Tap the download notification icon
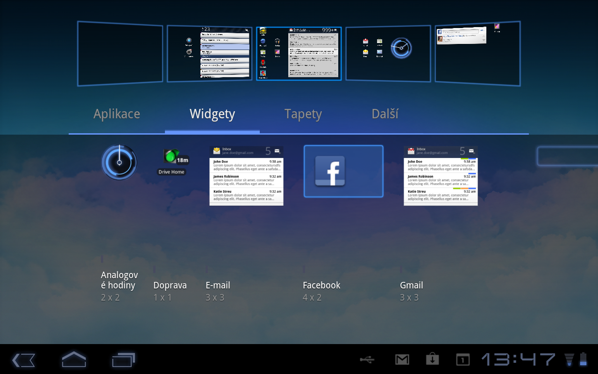 point(432,360)
